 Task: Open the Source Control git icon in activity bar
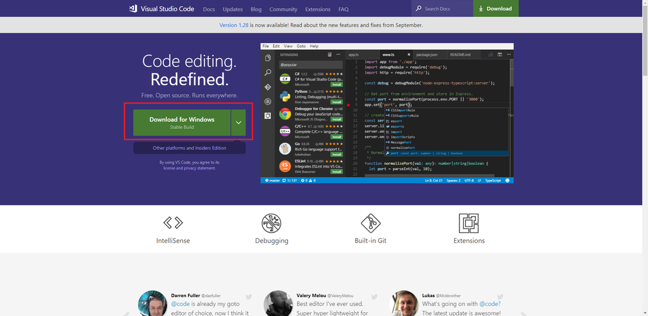268,87
